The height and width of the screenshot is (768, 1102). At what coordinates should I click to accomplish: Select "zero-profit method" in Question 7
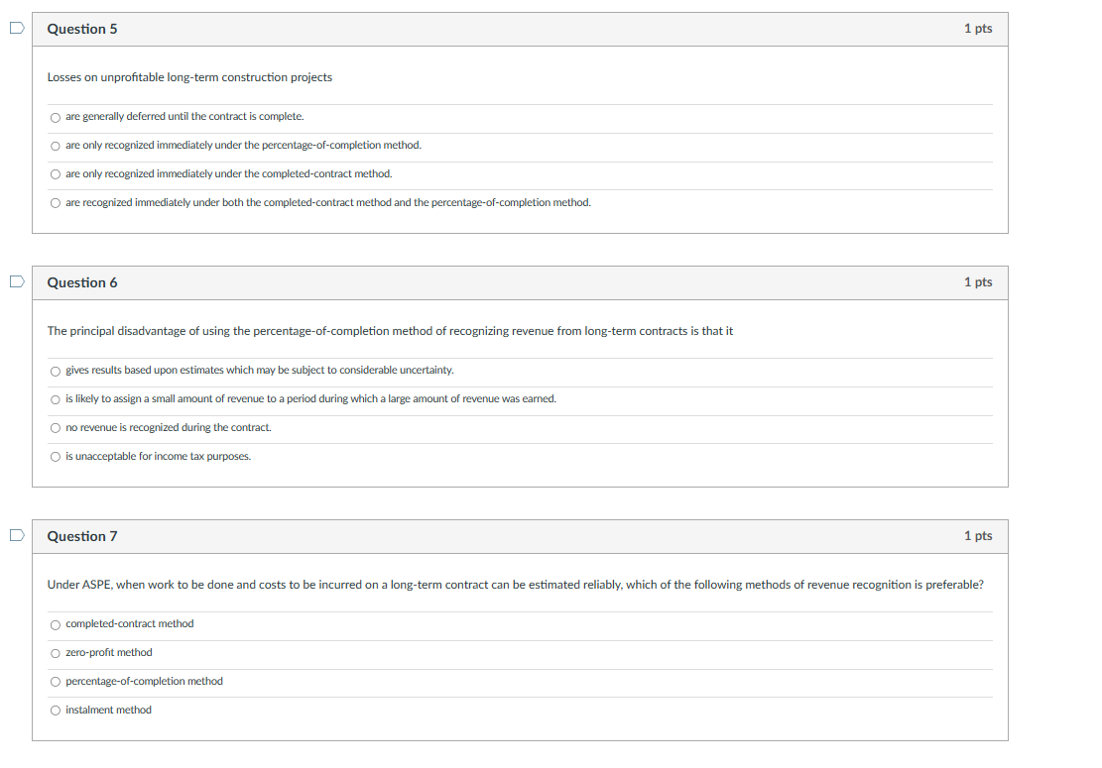click(56, 653)
